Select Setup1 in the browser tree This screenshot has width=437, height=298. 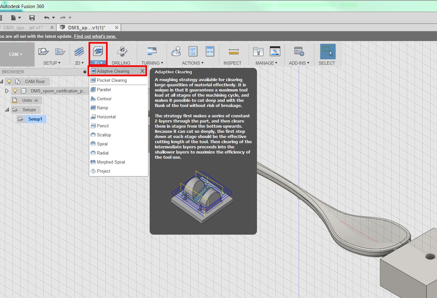click(35, 119)
